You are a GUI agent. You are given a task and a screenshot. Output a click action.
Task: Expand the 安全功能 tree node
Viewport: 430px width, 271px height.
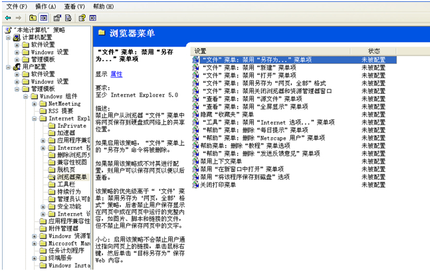pos(43,206)
